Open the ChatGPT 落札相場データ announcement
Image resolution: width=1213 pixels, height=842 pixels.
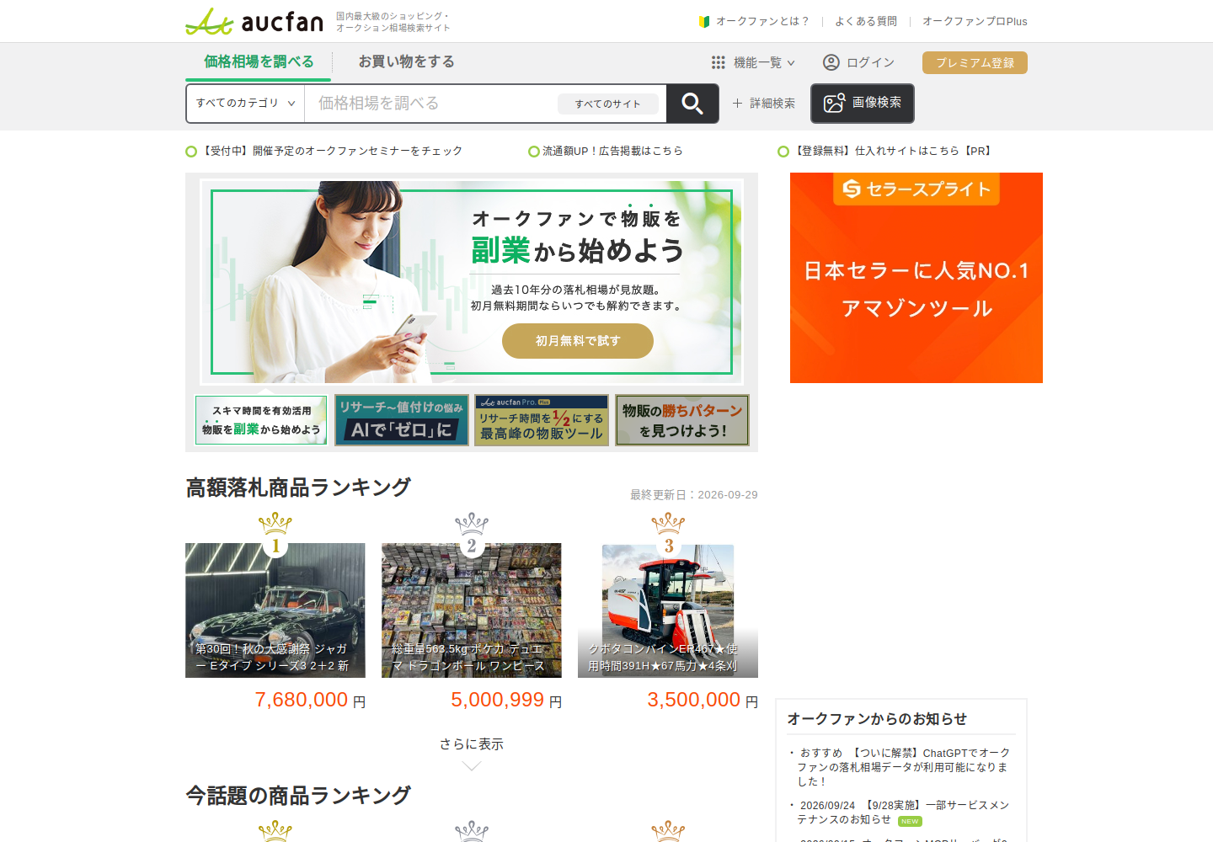[x=902, y=767]
